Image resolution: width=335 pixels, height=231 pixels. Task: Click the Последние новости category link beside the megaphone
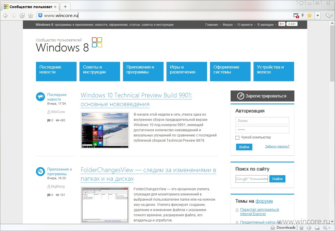click(57, 97)
